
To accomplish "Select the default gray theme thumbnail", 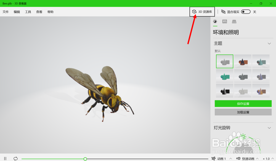I will point(225,61).
